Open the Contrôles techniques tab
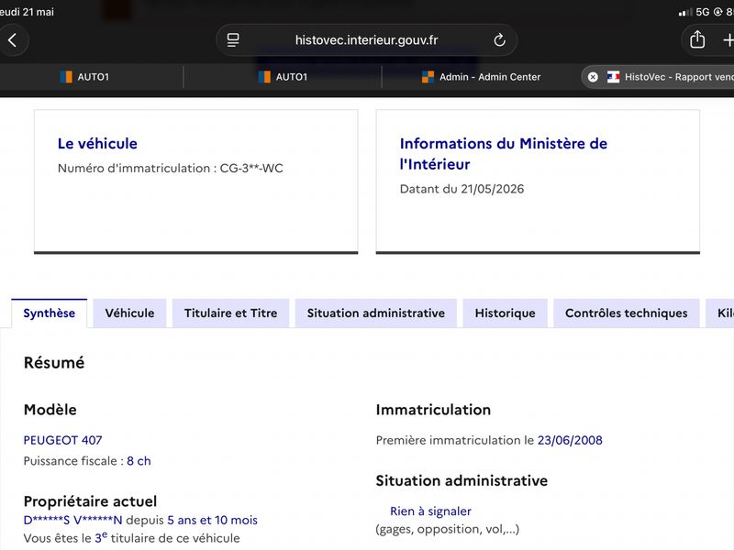The image size is (734, 550). click(627, 313)
